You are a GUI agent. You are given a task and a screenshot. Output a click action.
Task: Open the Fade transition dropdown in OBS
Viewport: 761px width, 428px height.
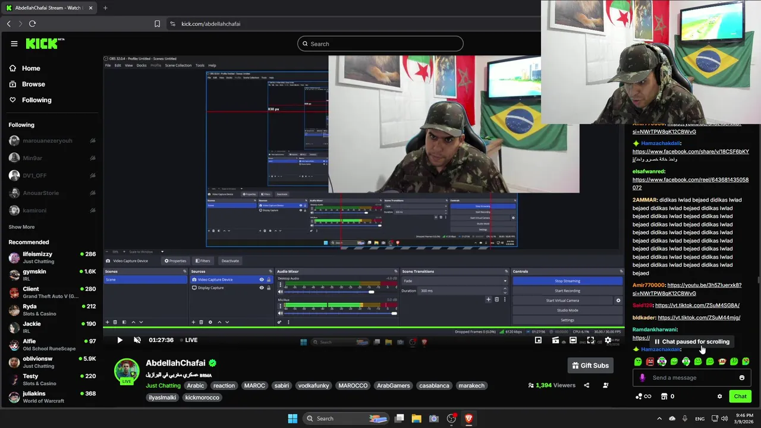tap(455, 281)
